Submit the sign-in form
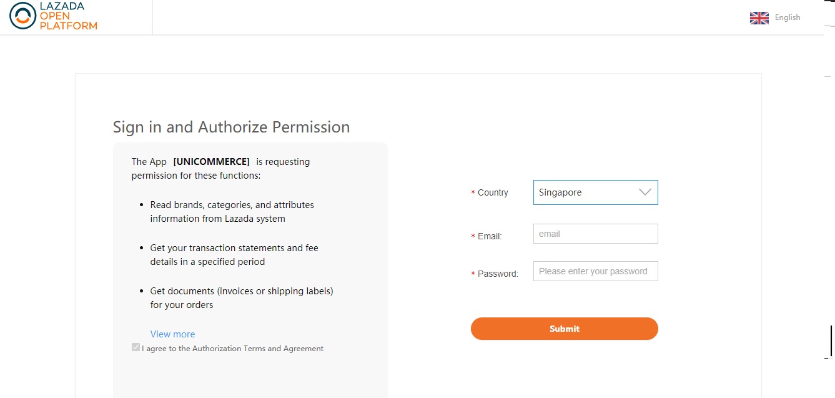This screenshot has height=398, width=835. 564,329
